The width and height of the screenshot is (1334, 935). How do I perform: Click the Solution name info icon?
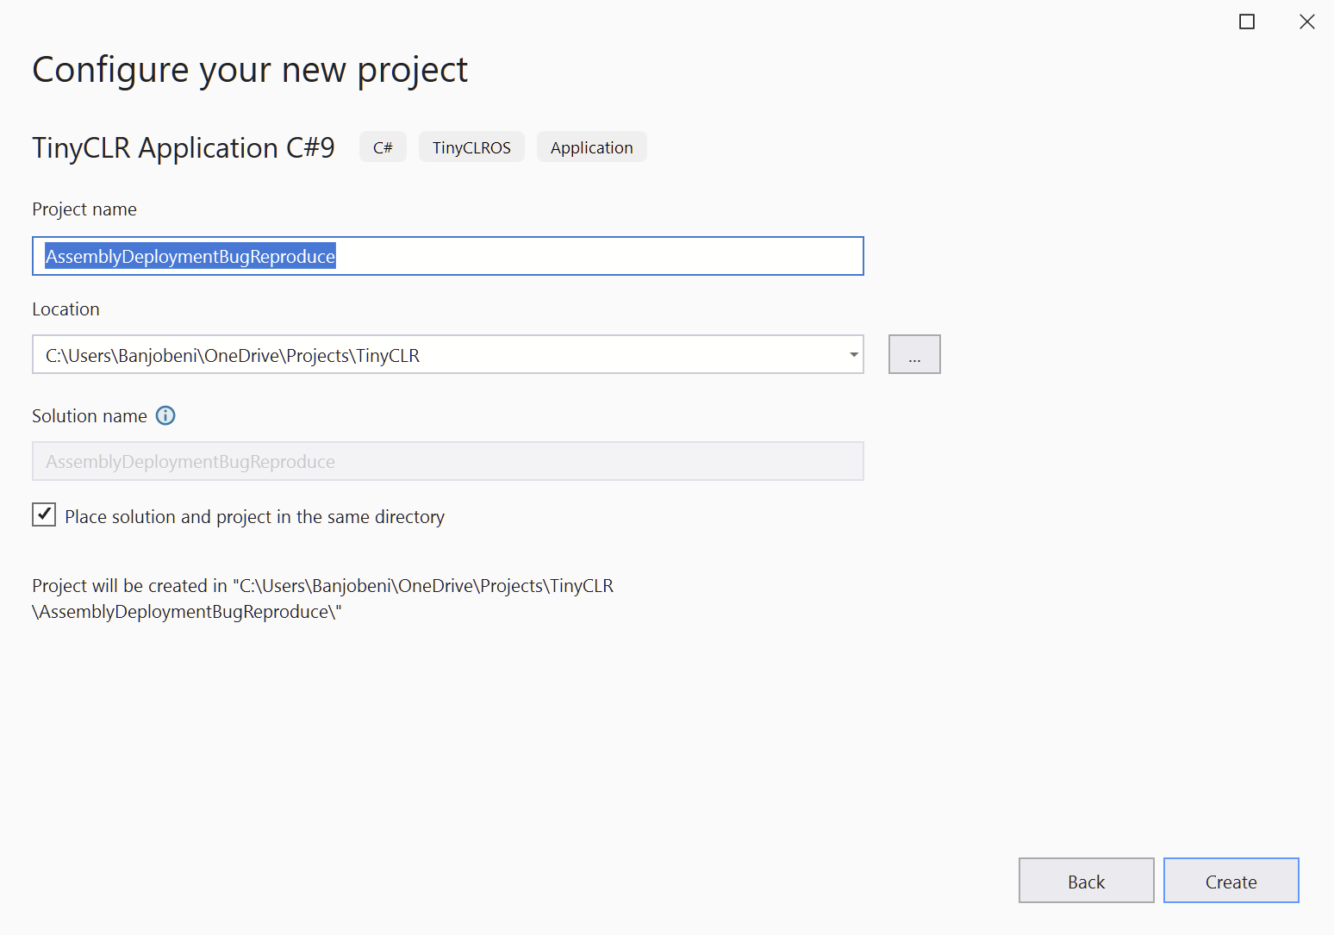165,415
